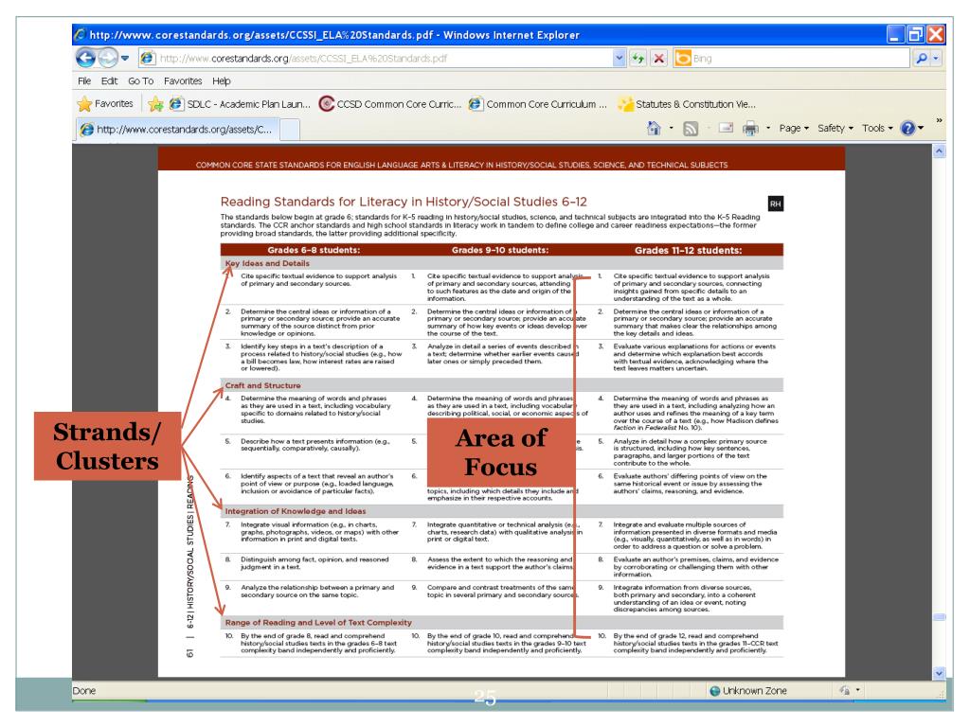970x727 pixels.
Task: Click the Unknown Zone globe status icon
Action: [714, 690]
